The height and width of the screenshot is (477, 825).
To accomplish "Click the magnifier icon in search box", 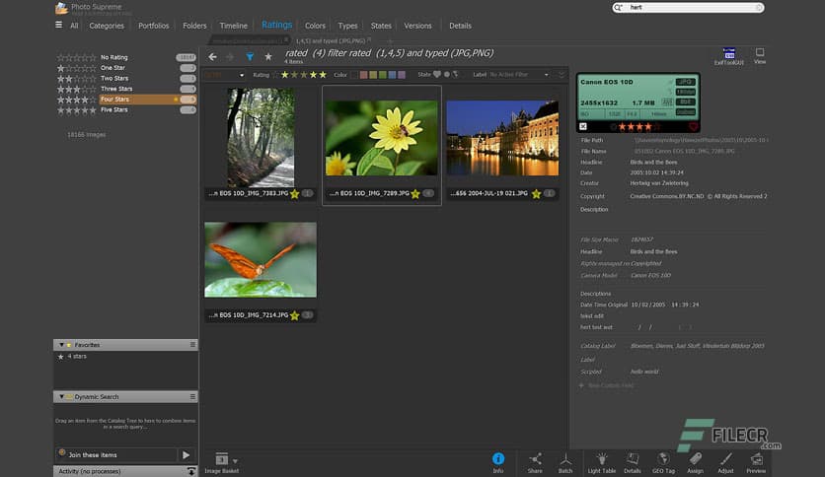I will tap(618, 7).
